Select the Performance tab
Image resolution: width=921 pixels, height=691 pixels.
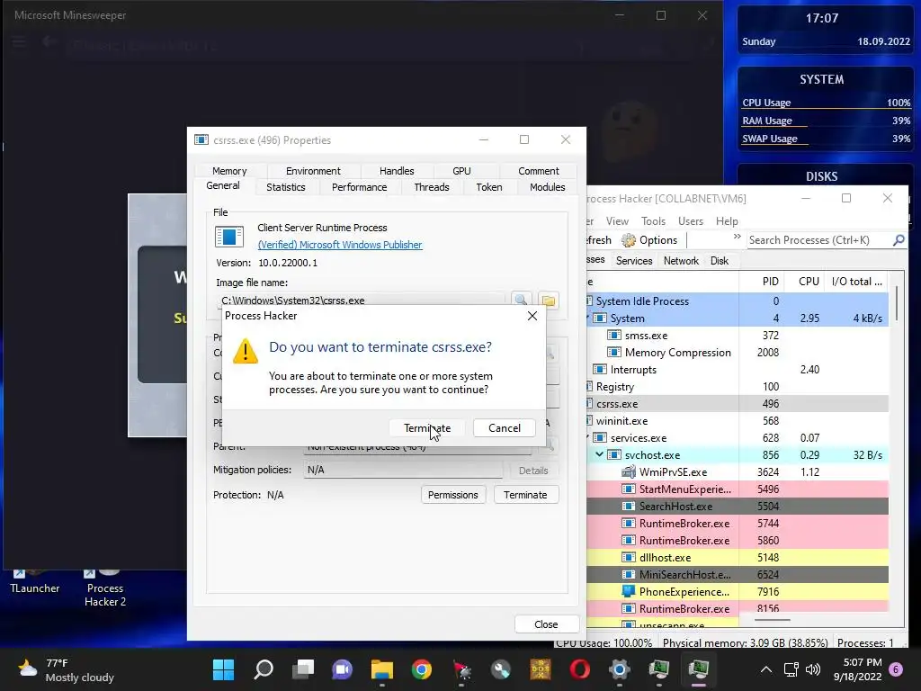tap(359, 187)
